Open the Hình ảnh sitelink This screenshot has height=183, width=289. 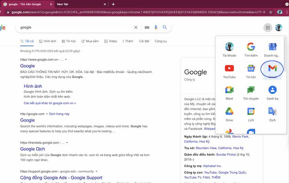tap(33, 86)
